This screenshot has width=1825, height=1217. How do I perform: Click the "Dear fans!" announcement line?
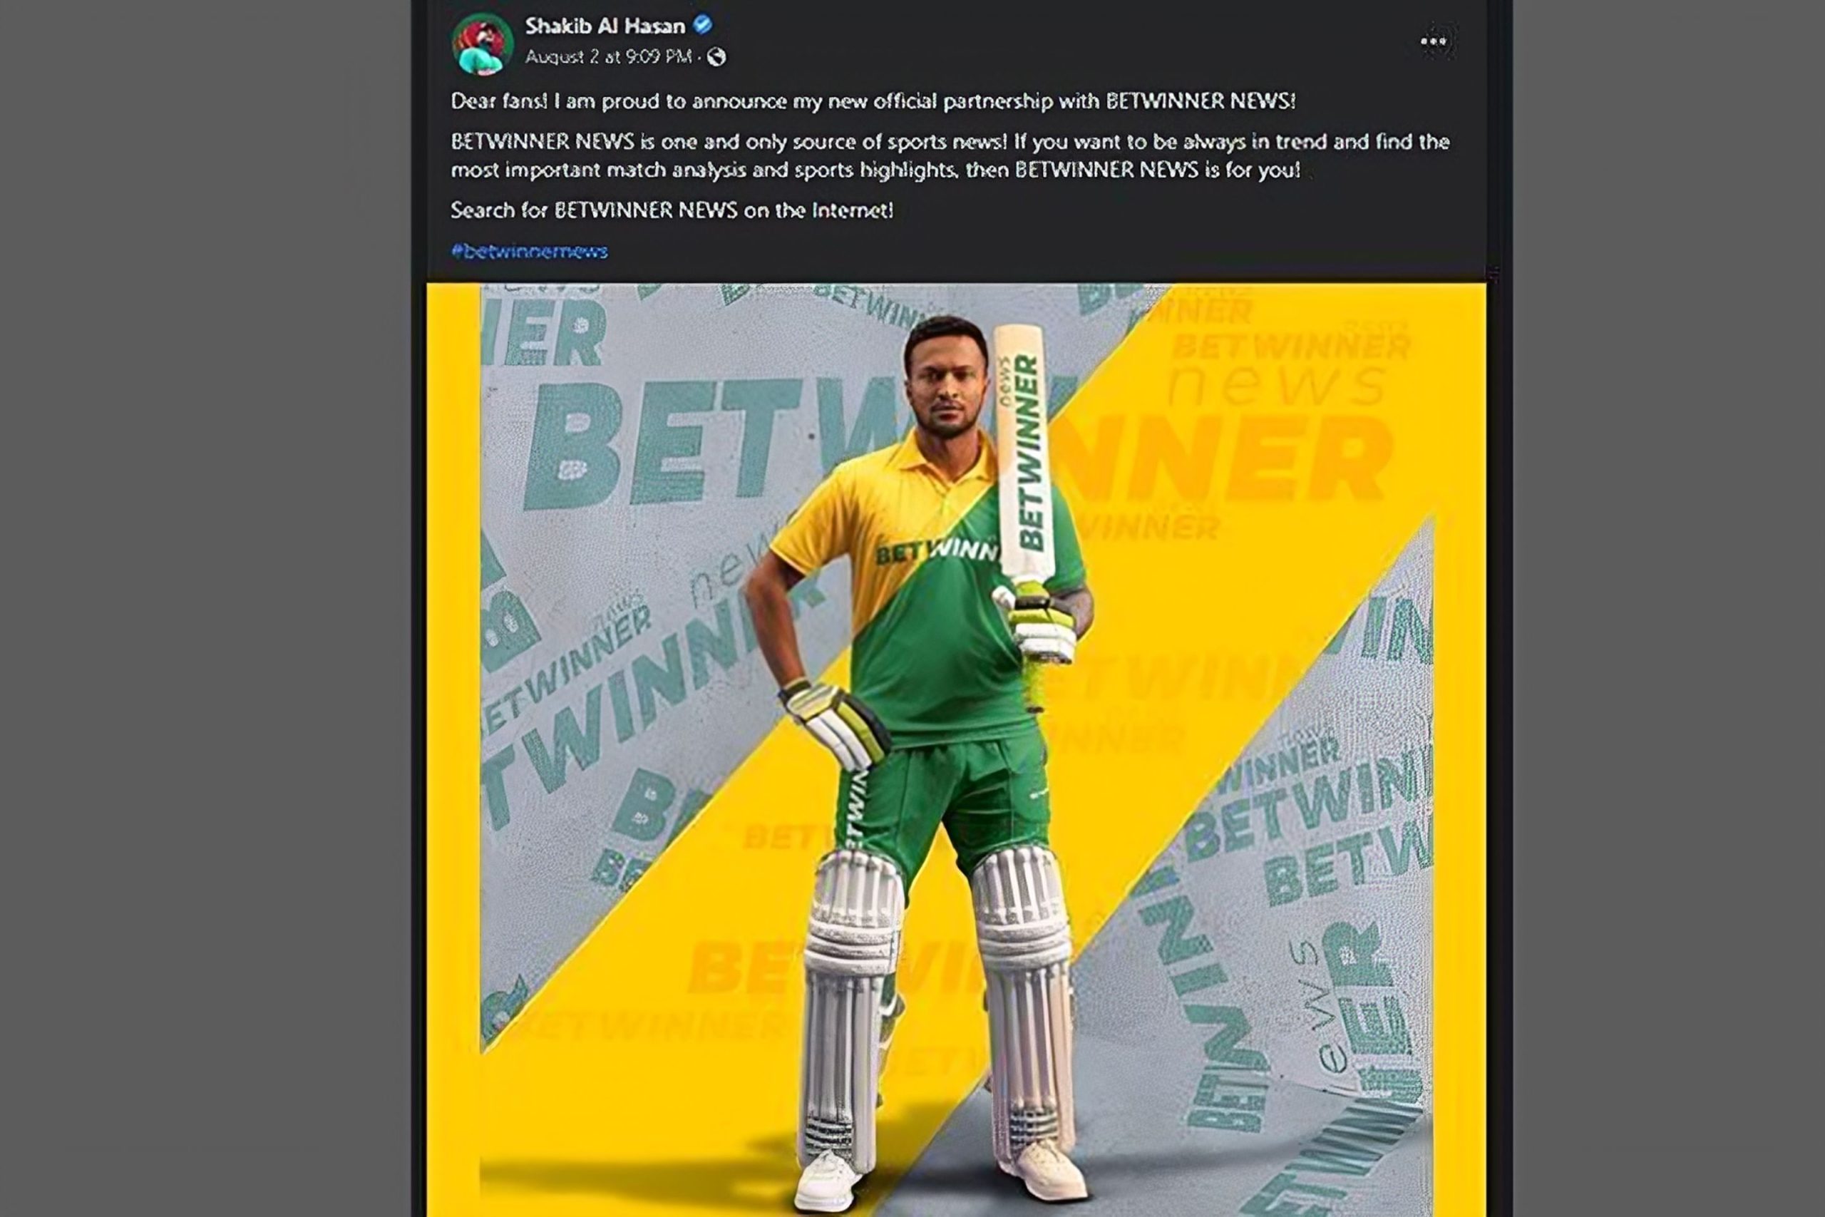[x=873, y=101]
